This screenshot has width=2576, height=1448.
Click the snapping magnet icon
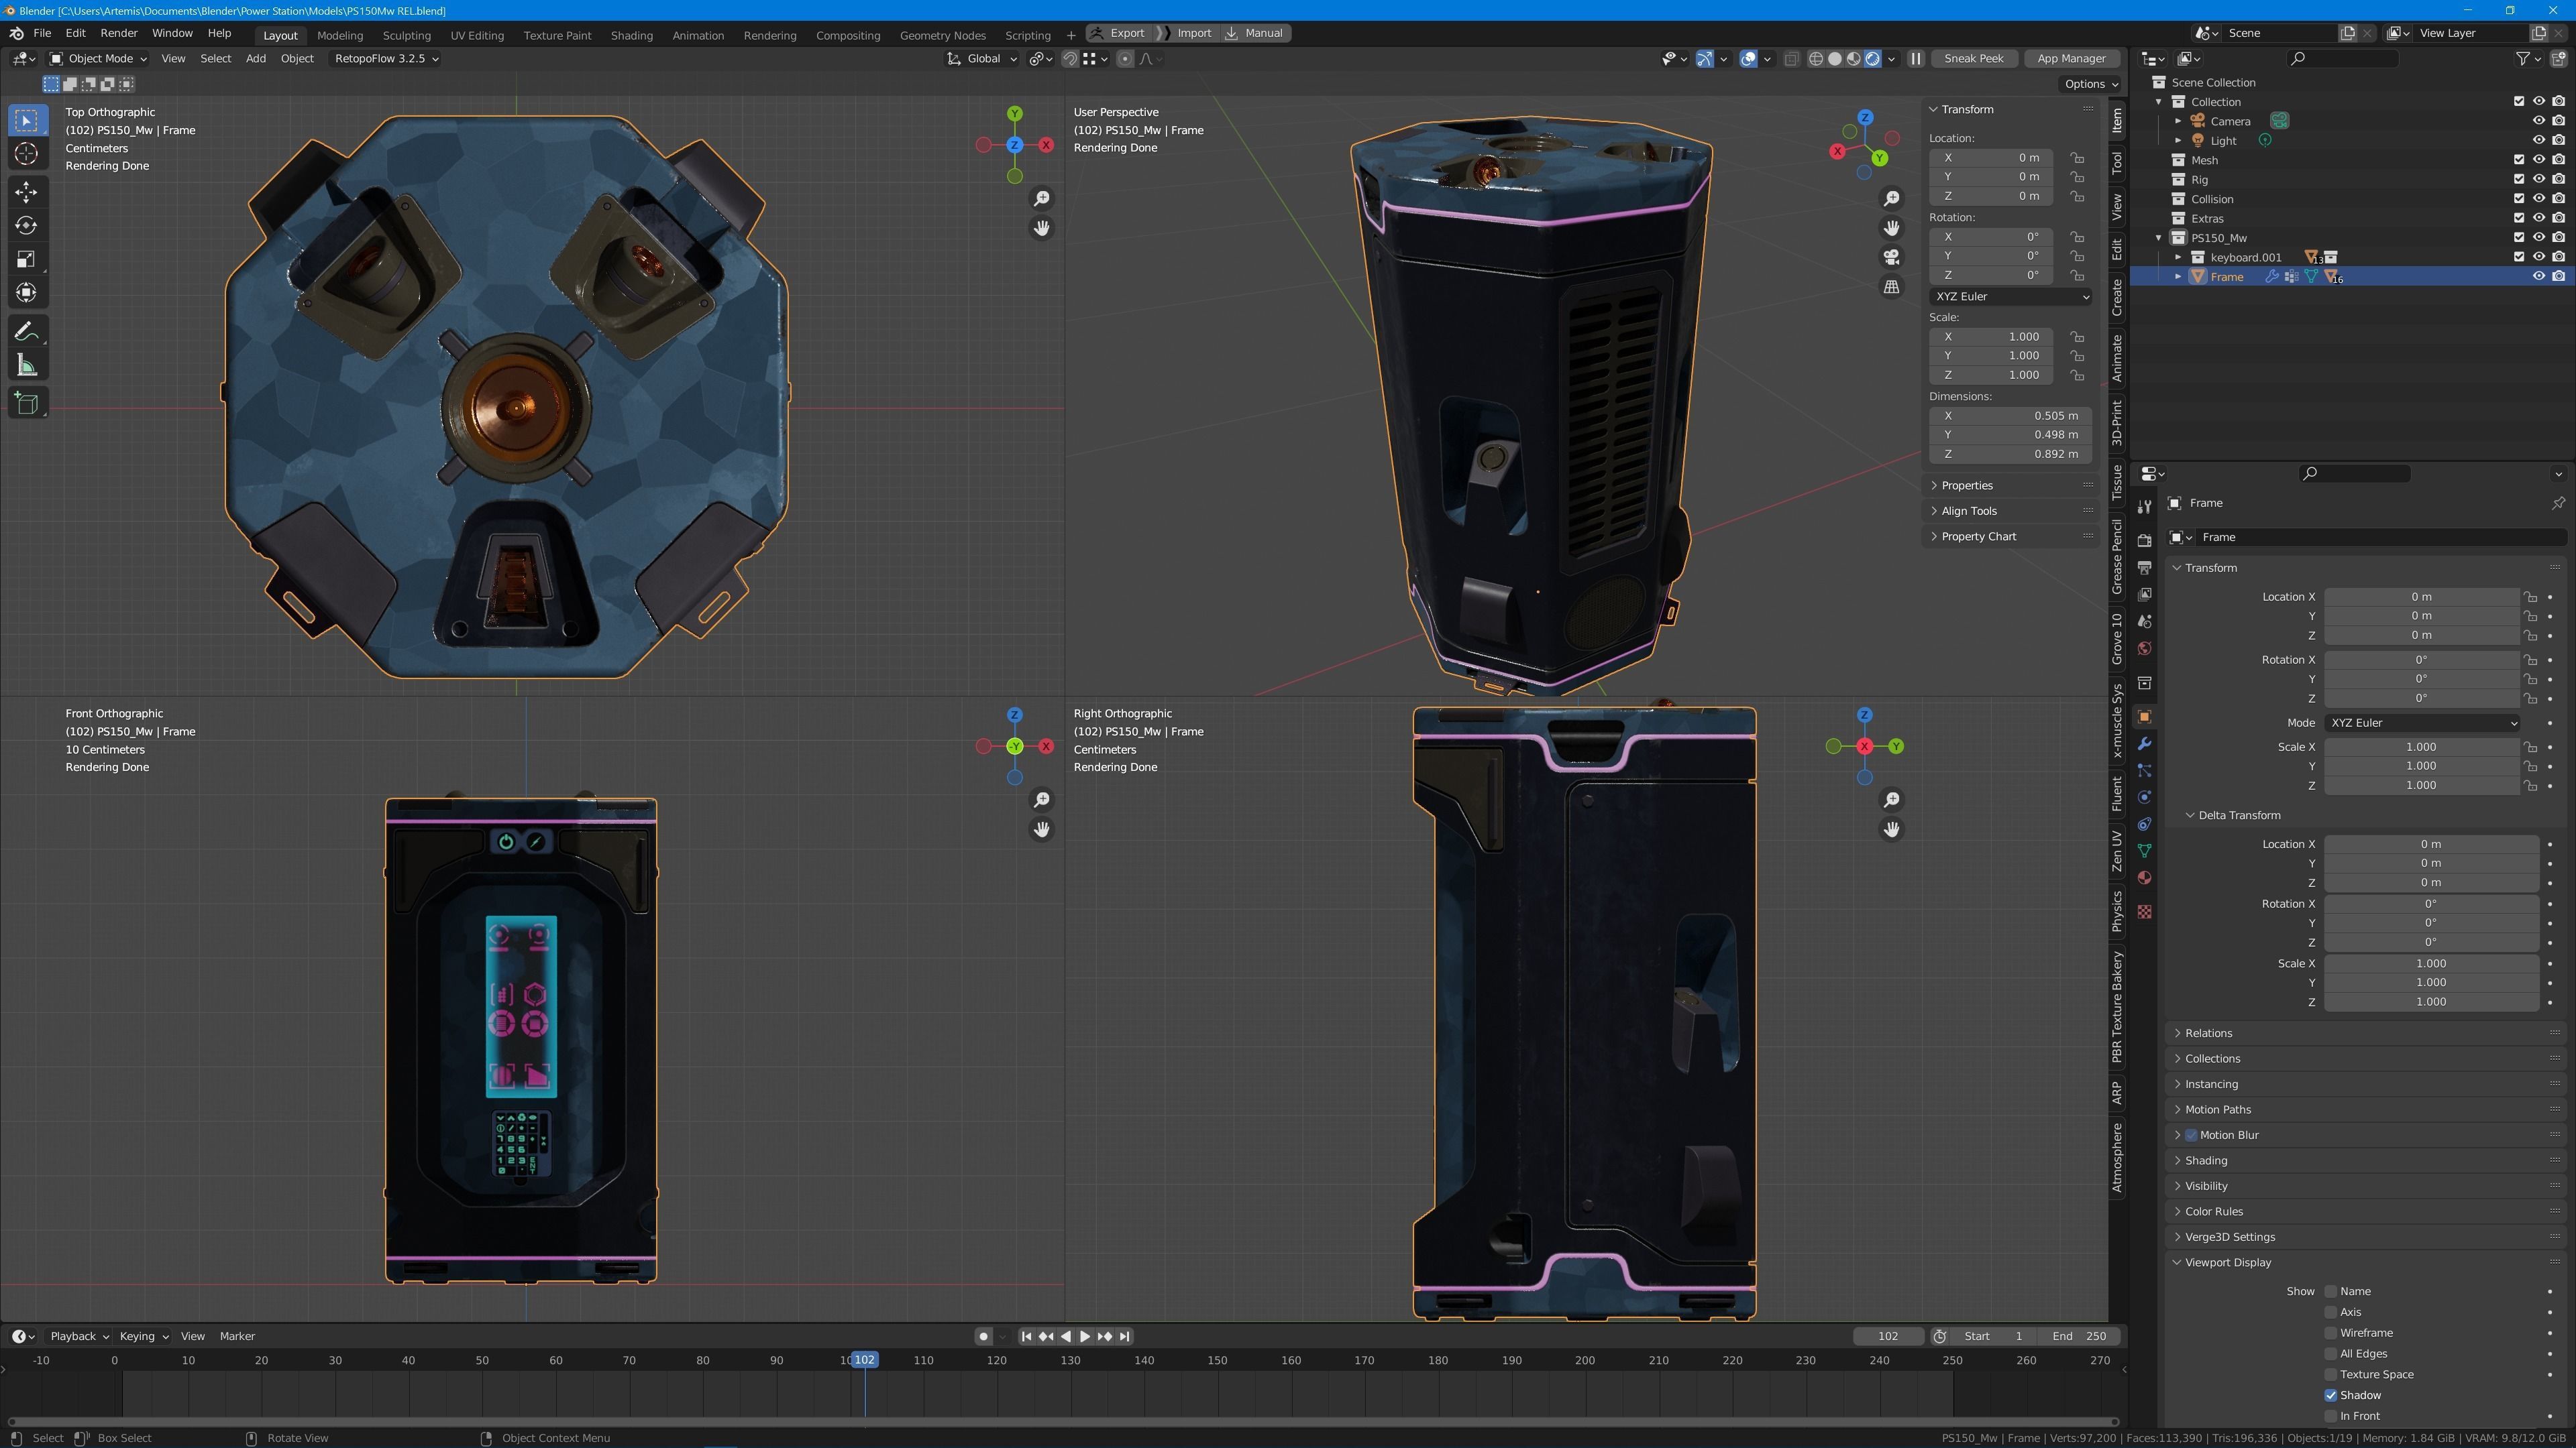1069,59
